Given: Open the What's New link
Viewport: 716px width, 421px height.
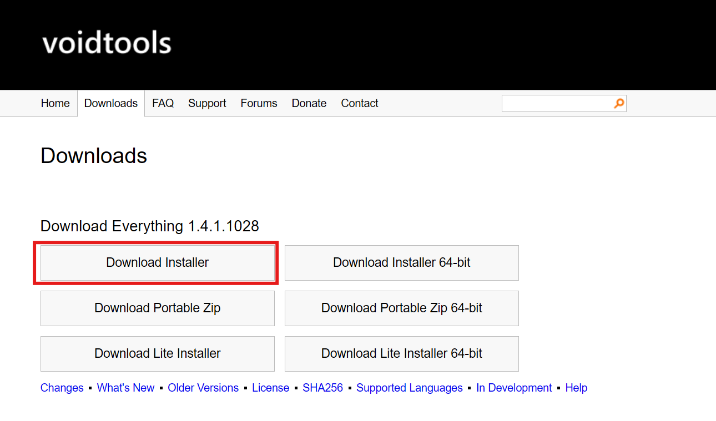Looking at the screenshot, I should pos(126,388).
